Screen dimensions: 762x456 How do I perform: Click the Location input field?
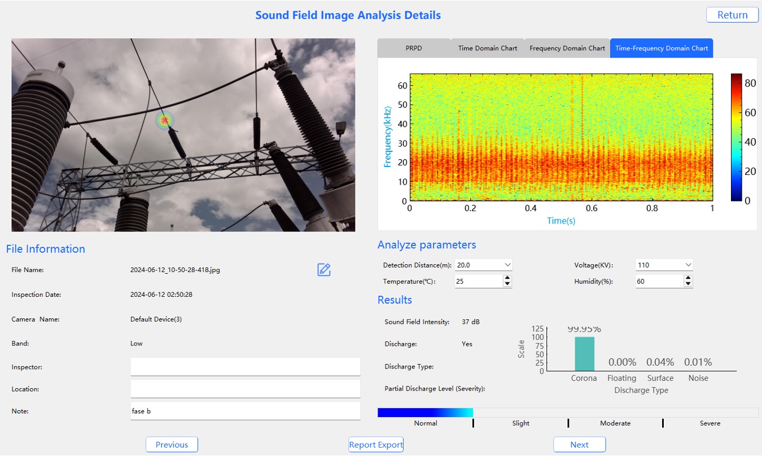pos(245,389)
